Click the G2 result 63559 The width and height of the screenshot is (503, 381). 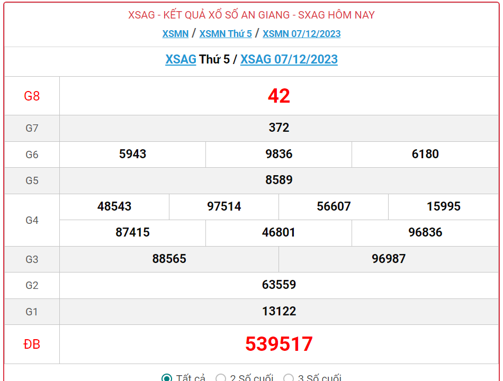pyautogui.click(x=279, y=285)
